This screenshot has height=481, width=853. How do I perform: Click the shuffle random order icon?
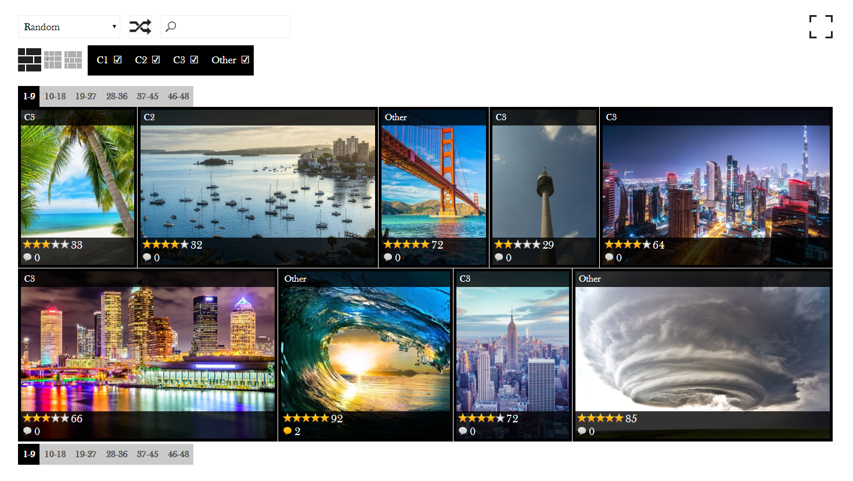[x=140, y=27]
